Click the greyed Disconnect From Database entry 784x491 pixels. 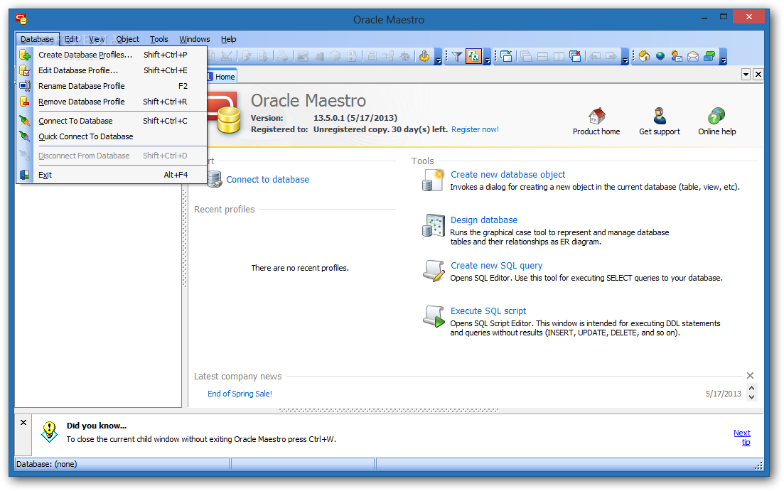click(112, 156)
